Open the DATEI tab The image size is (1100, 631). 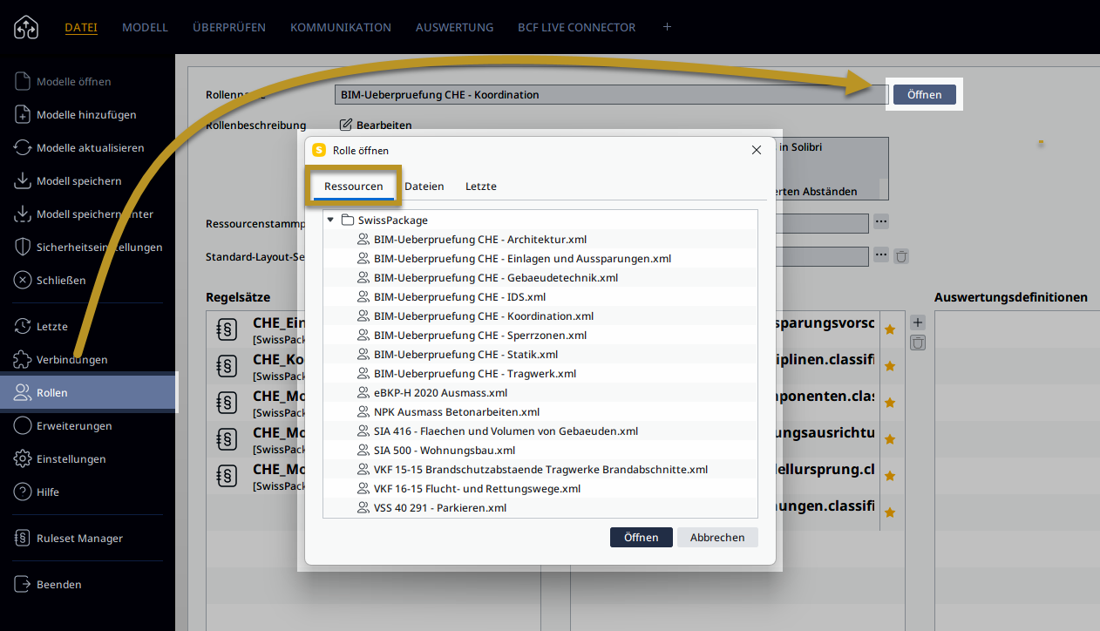[81, 27]
